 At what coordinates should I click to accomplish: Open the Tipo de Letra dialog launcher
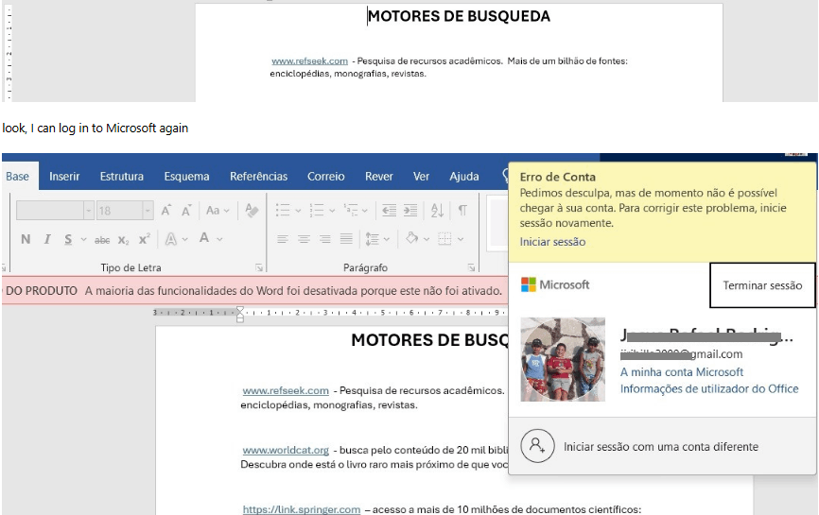[x=259, y=267]
